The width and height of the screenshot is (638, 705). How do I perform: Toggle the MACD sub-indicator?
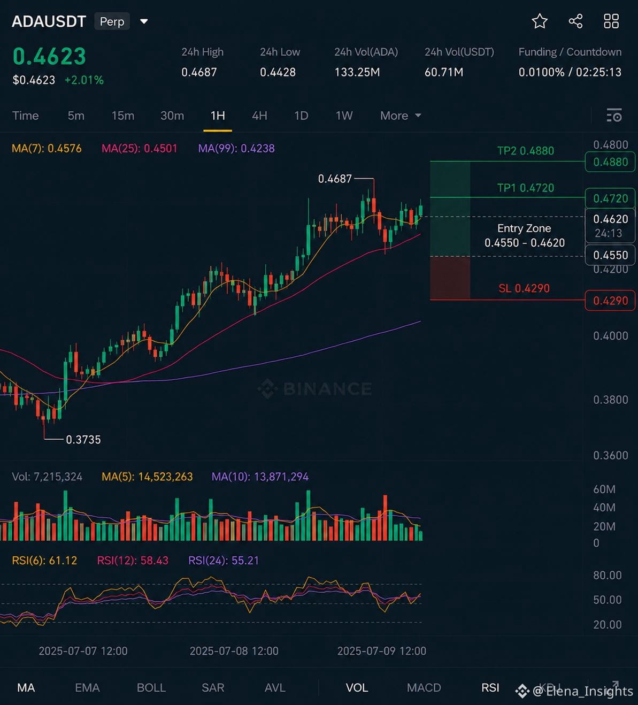(x=424, y=688)
